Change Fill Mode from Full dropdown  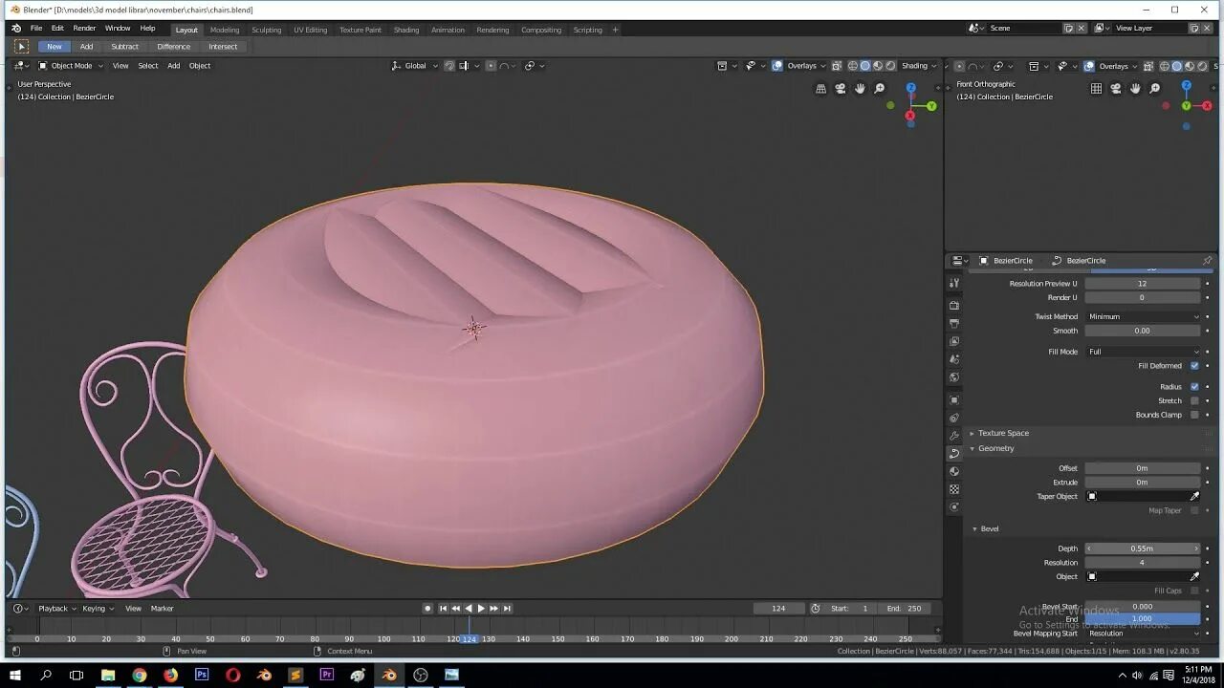pyautogui.click(x=1143, y=351)
